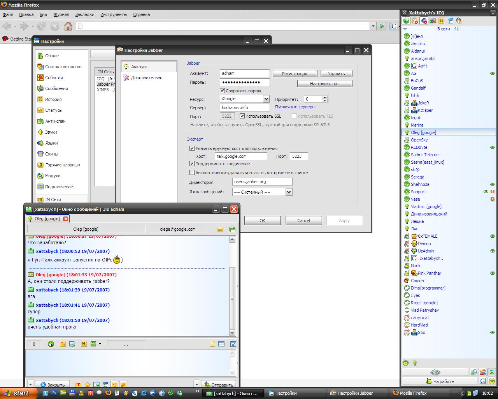Open the Firefox address bar dropdown arrow
This screenshot has width=498, height=399.
click(x=373, y=26)
